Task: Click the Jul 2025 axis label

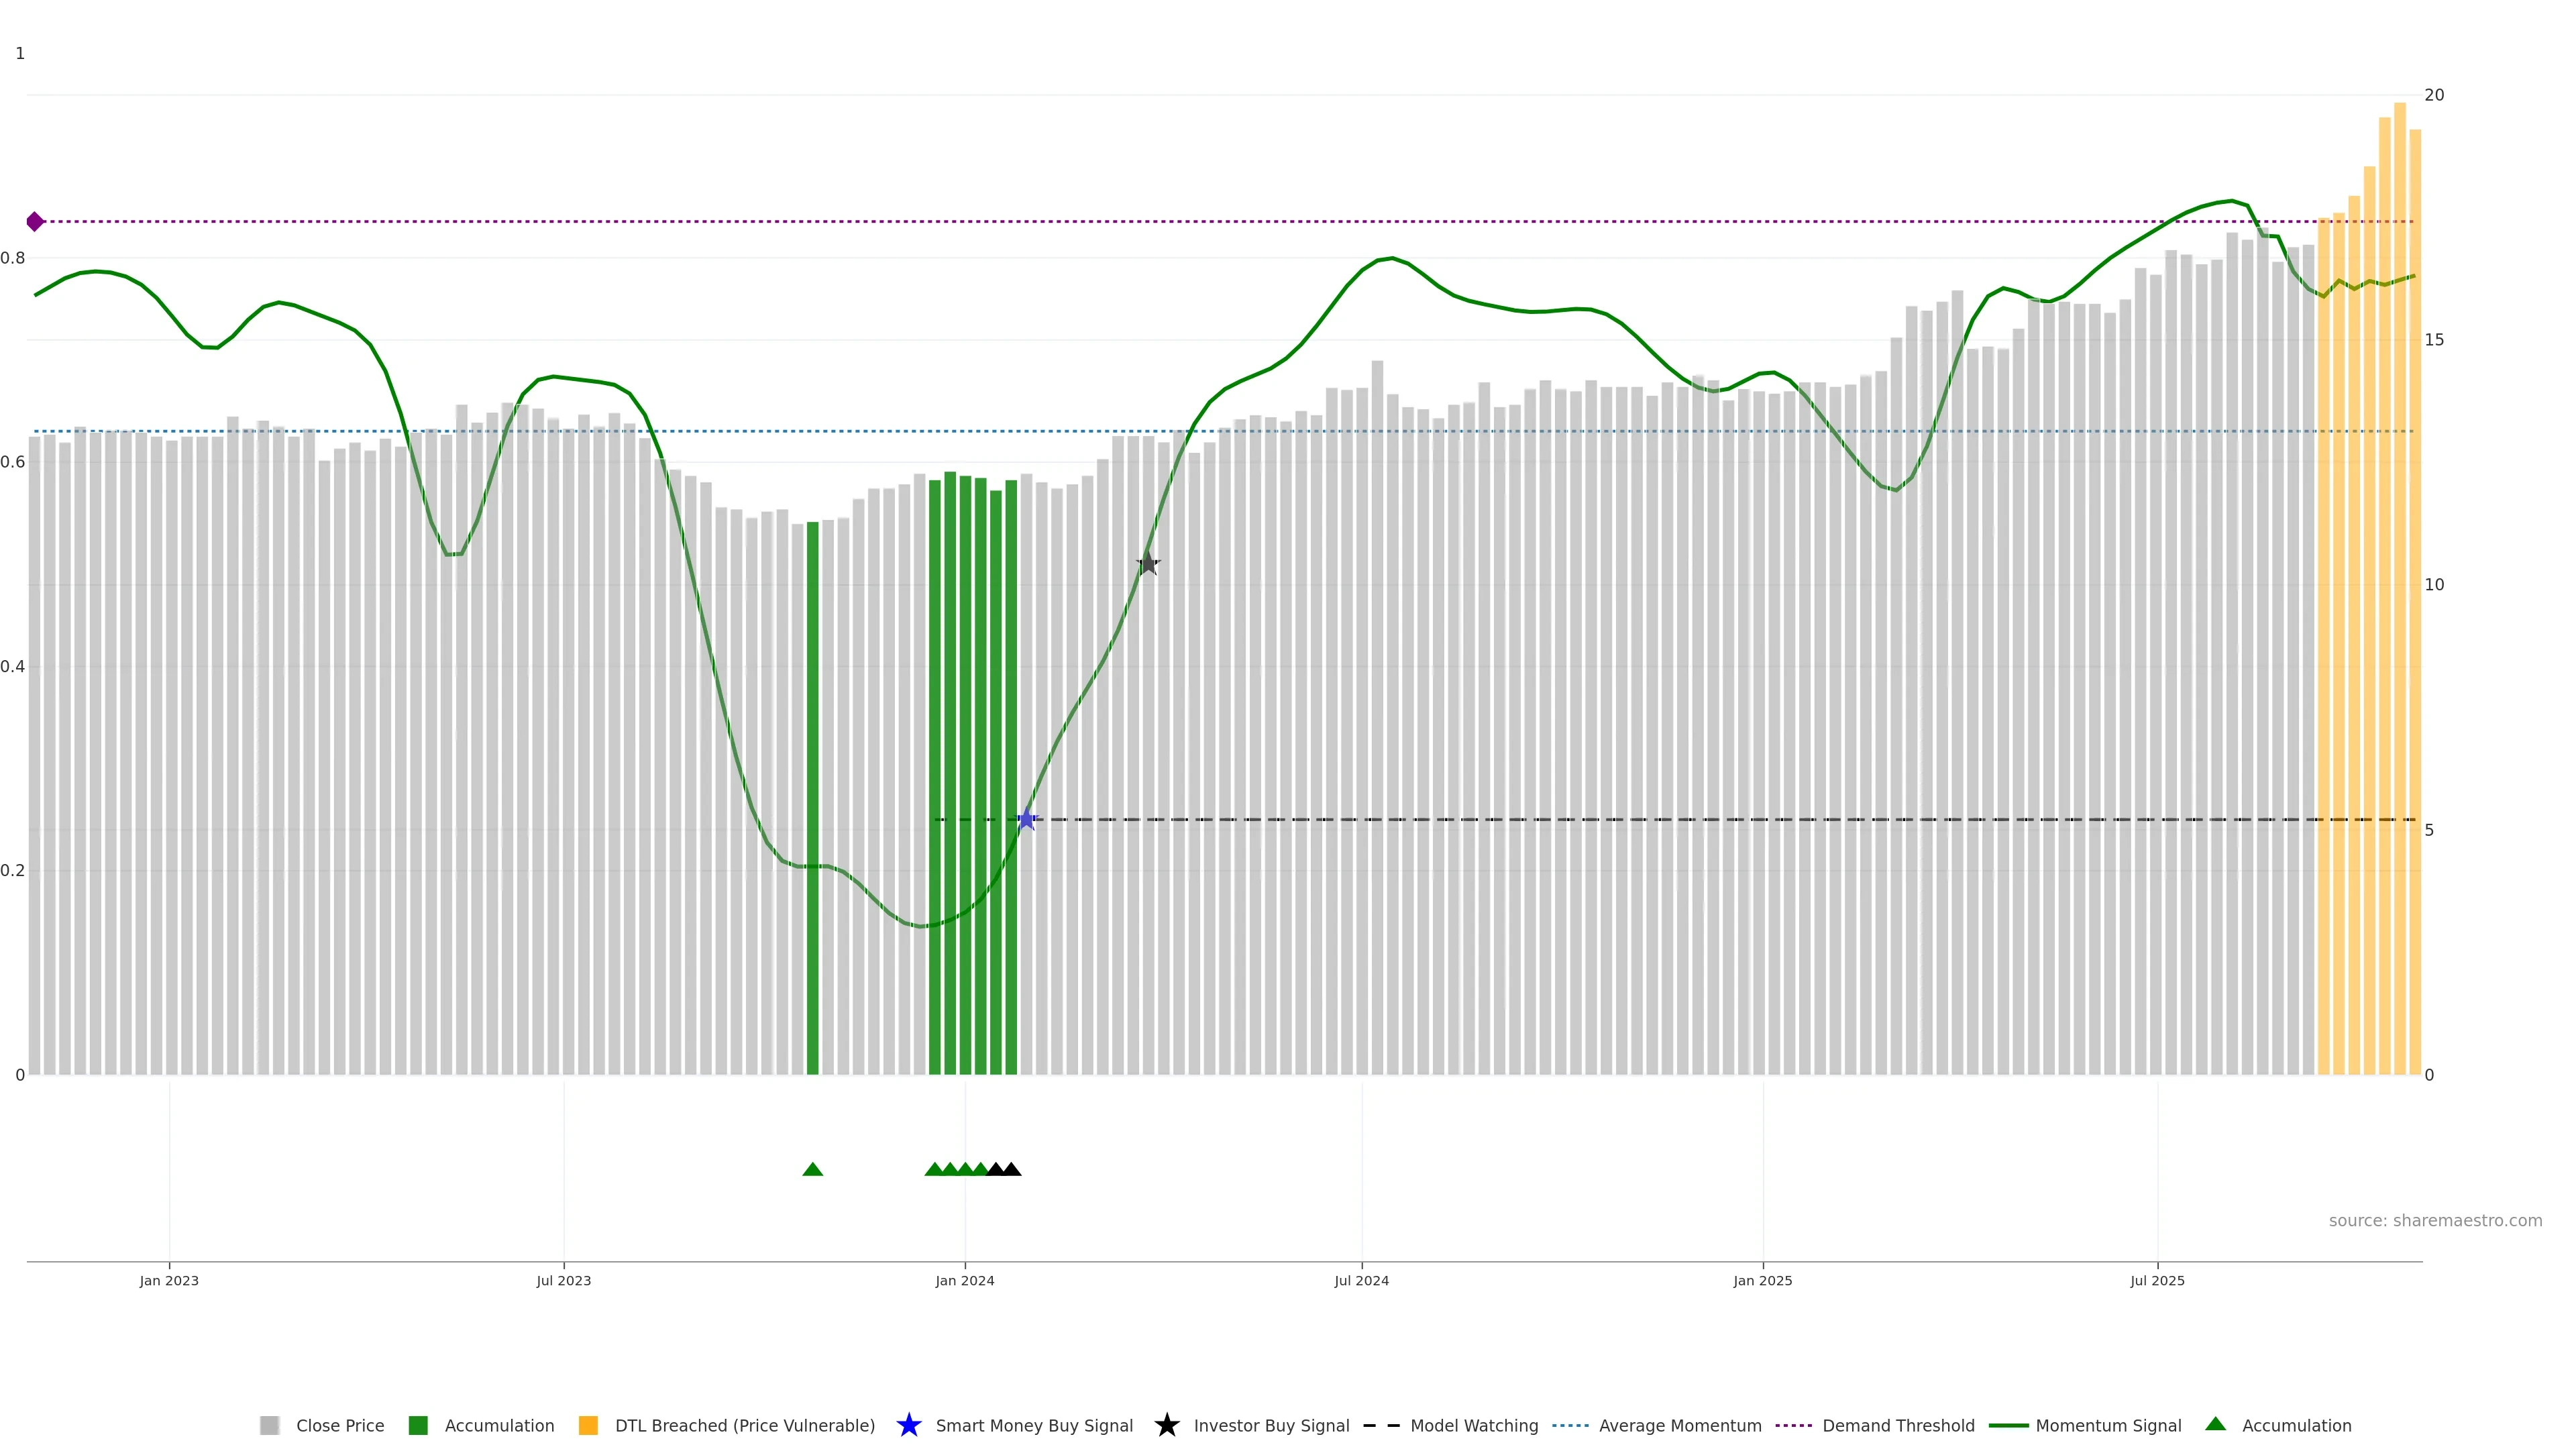Action: coord(2157,1280)
